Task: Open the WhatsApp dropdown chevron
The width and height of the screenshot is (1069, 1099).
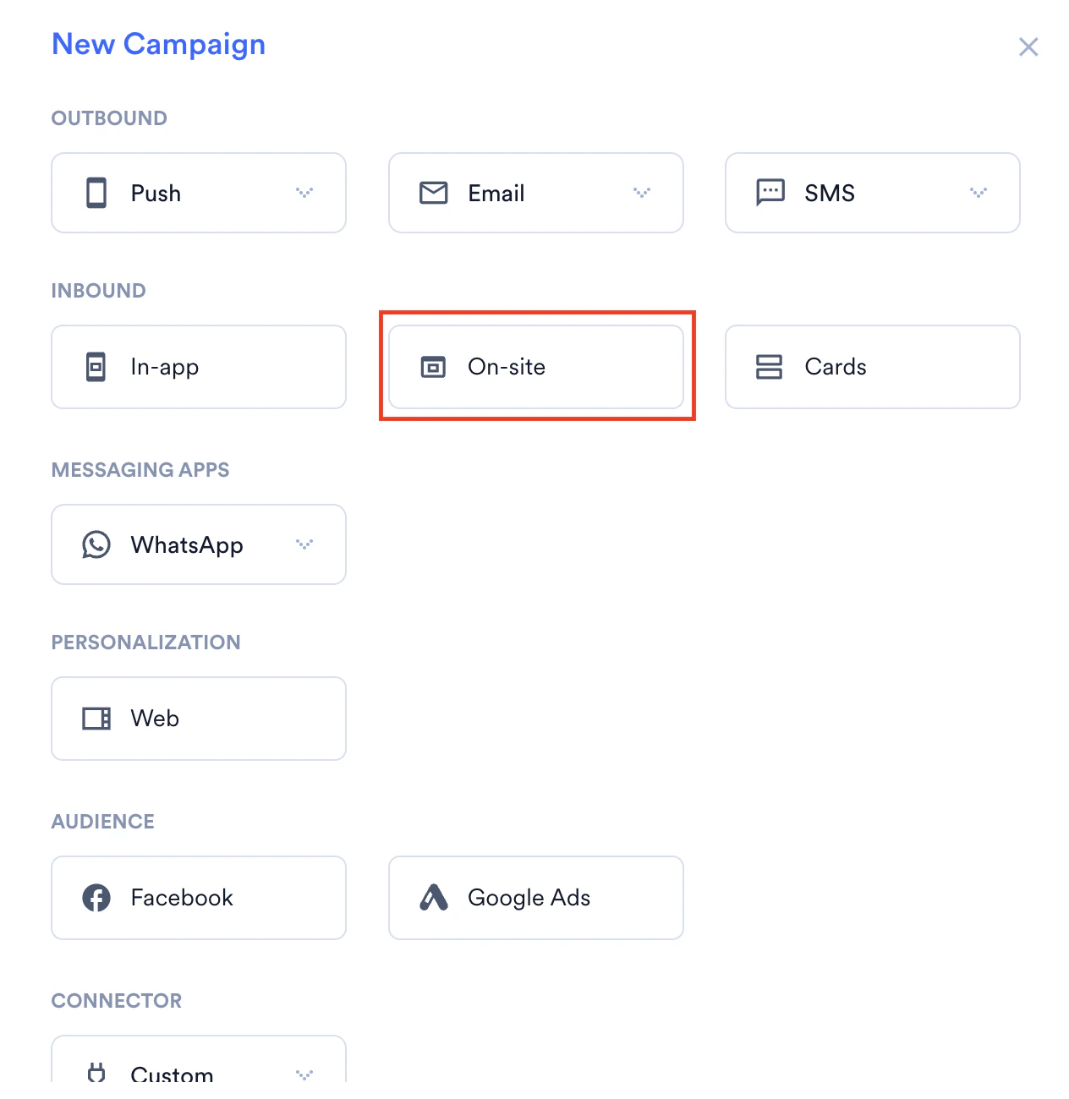Action: 304,544
